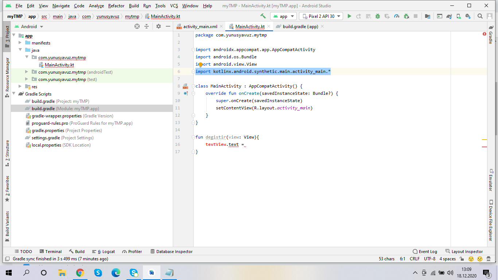Open Chrome from the Windows taskbar
The image size is (498, 280).
tap(80, 273)
